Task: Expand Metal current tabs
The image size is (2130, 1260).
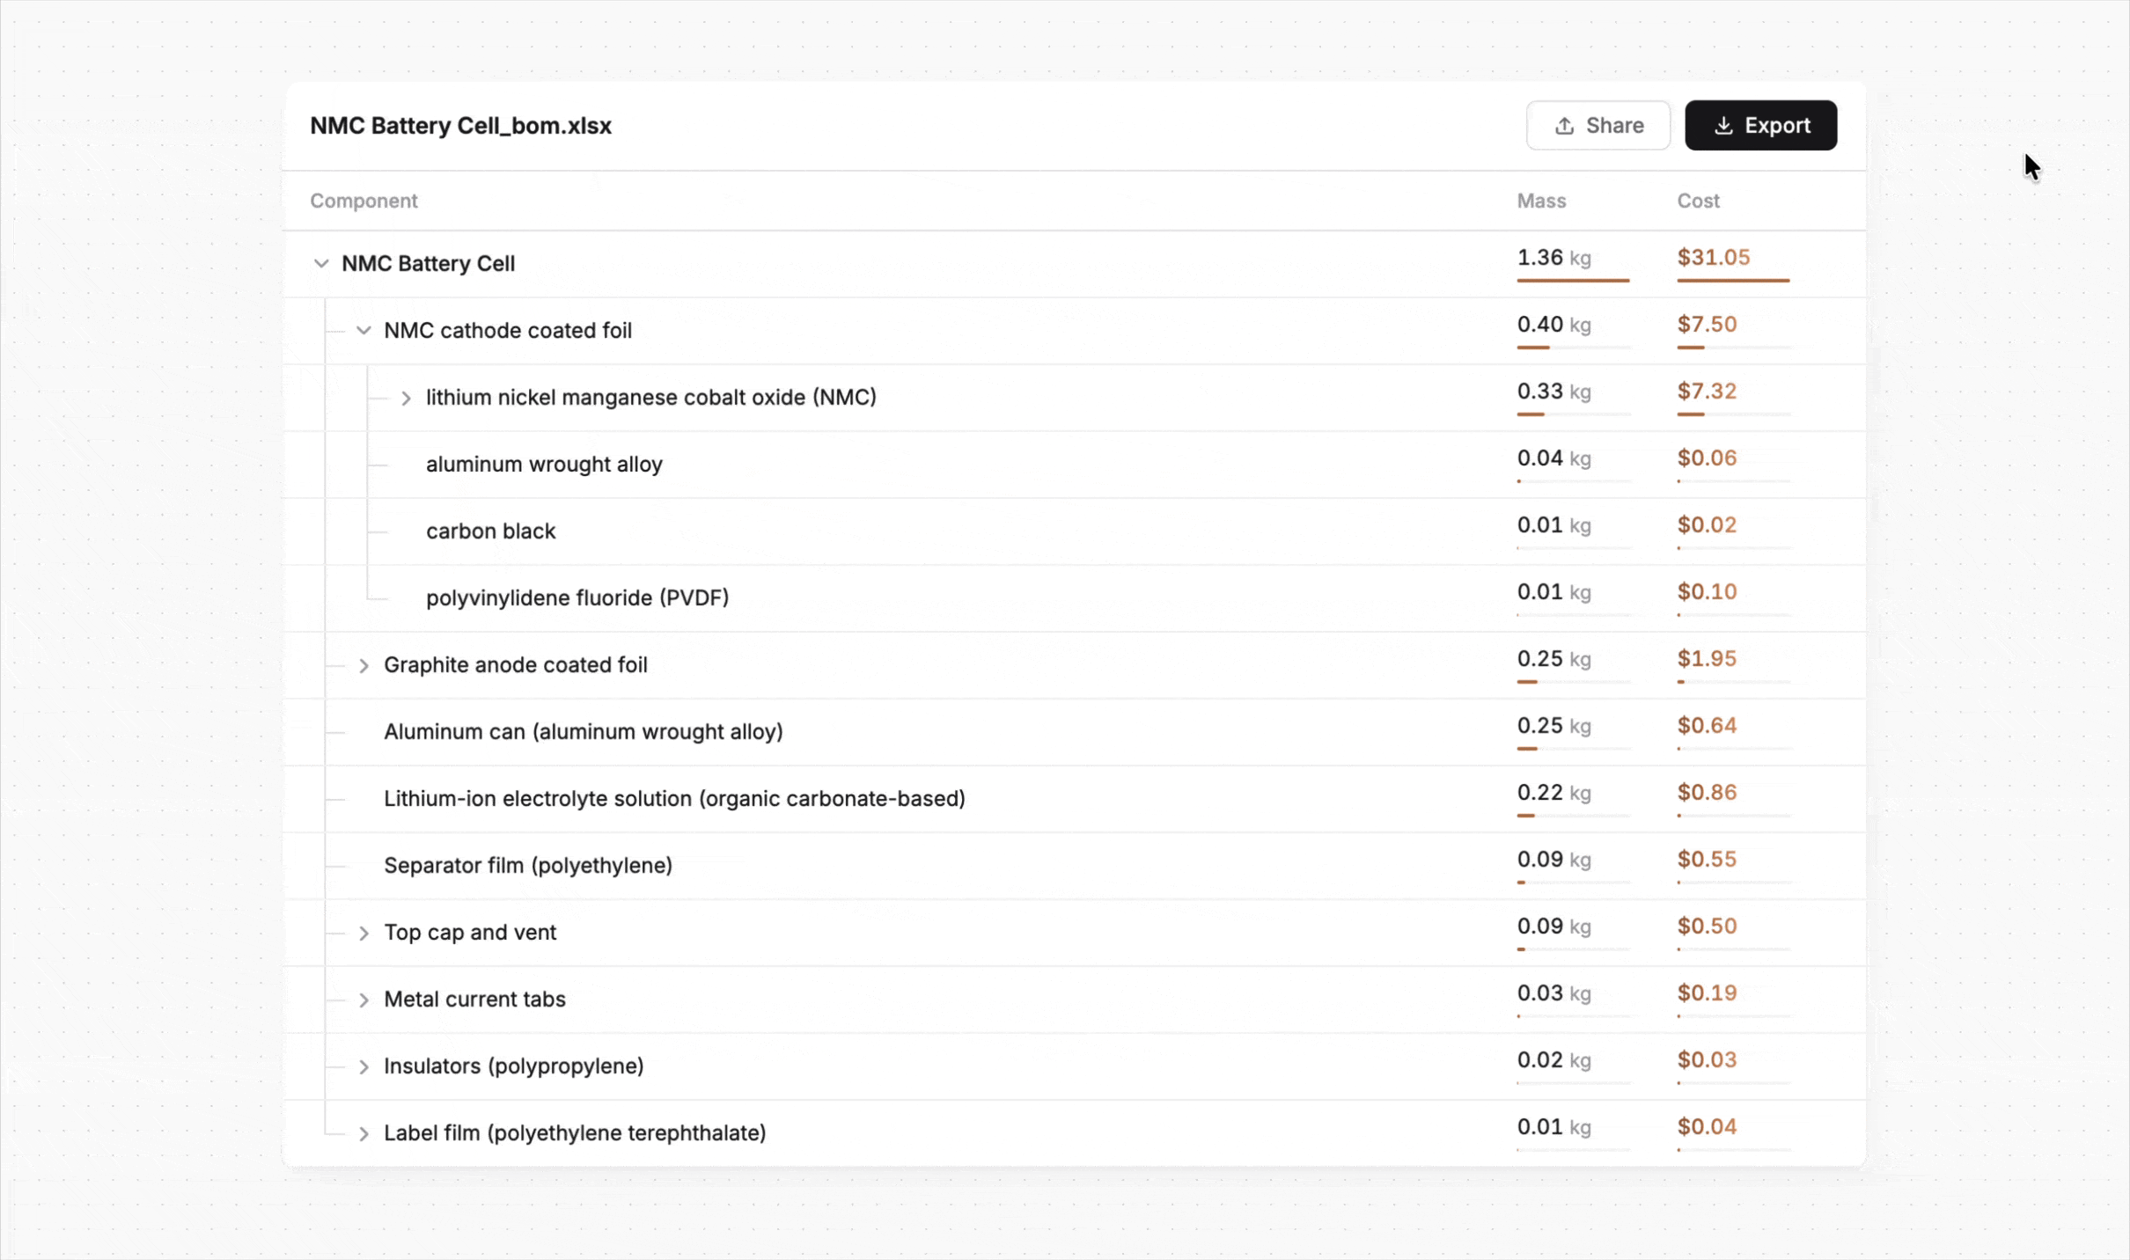Action: (x=364, y=1000)
